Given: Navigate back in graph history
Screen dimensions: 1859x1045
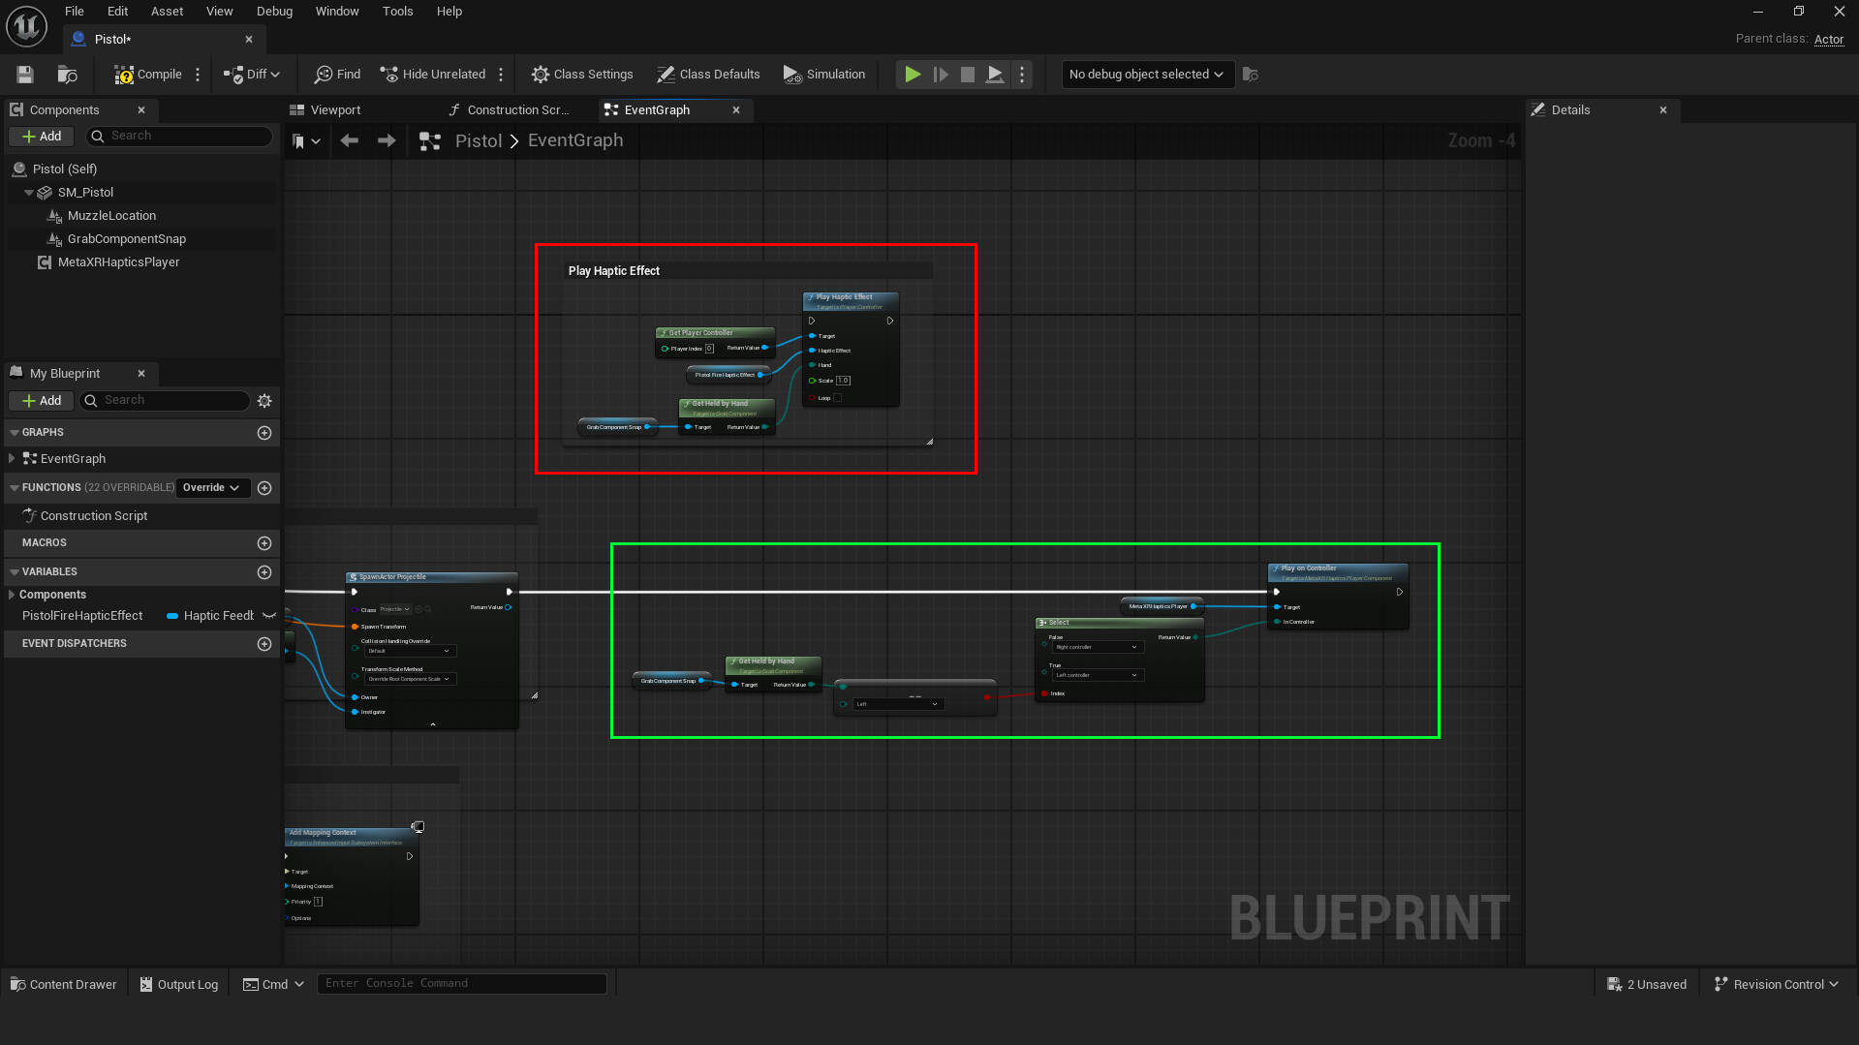Looking at the screenshot, I should click(350, 141).
